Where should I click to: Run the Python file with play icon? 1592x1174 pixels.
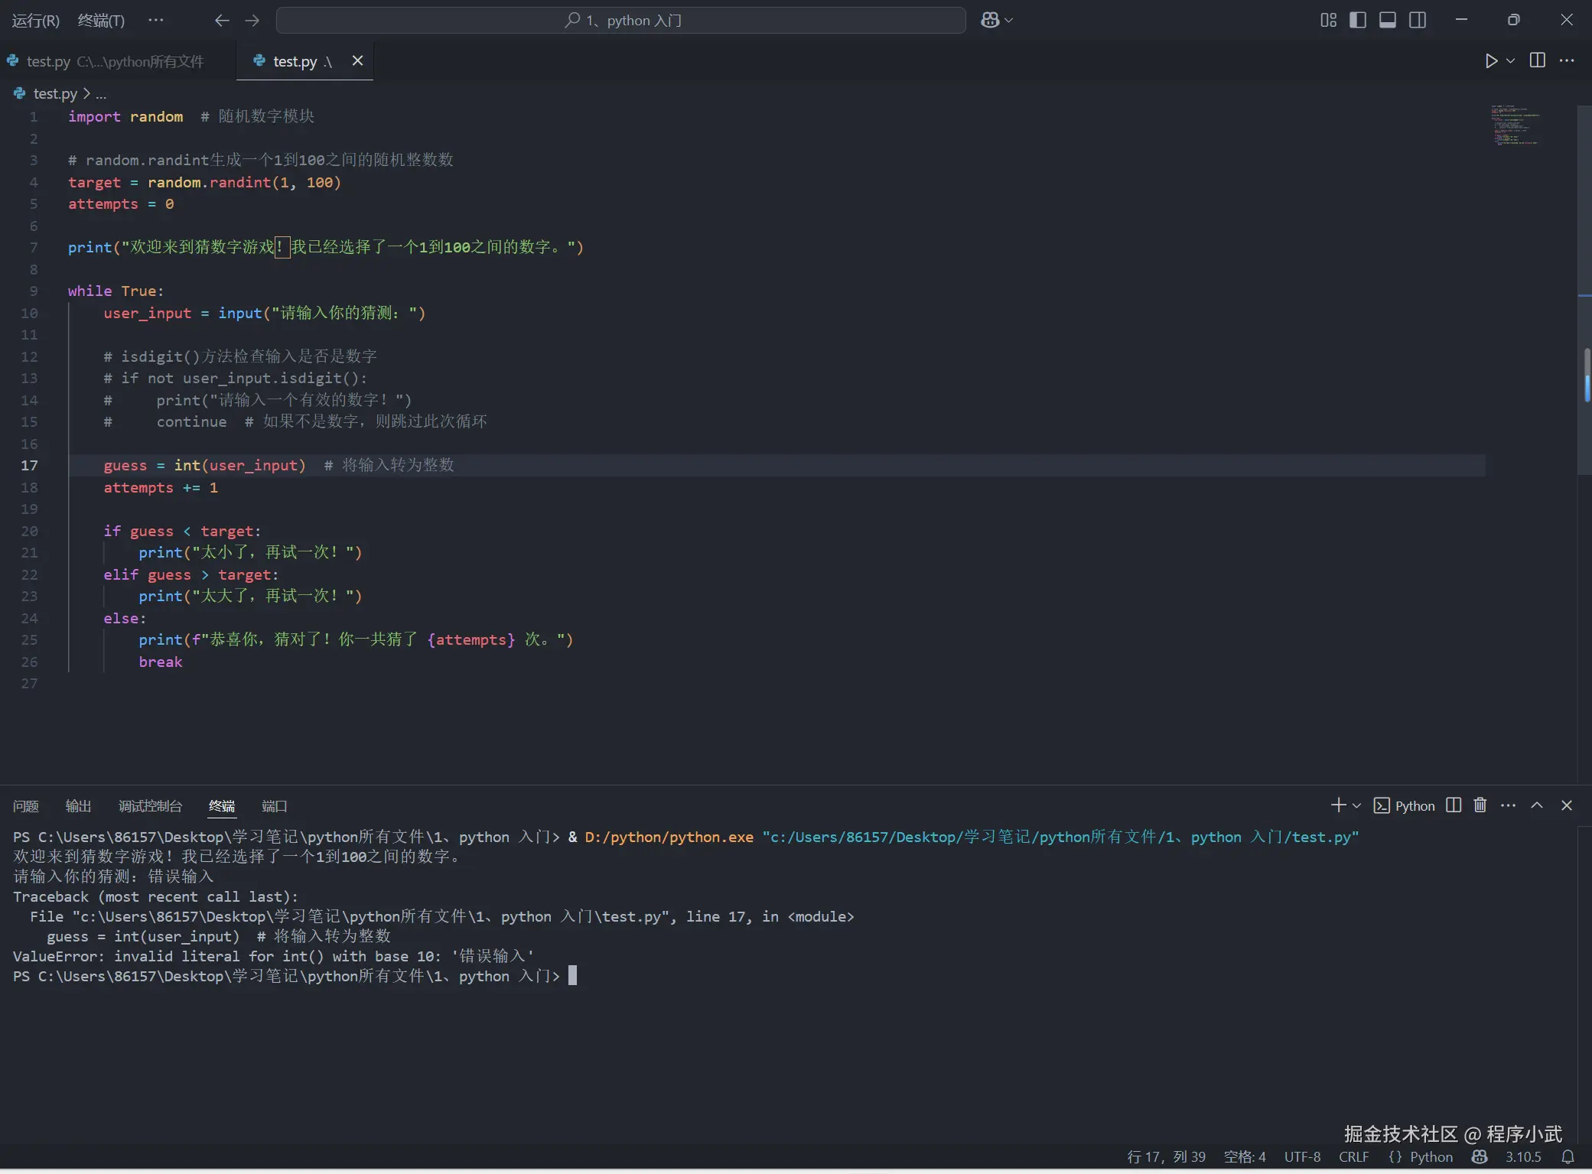1491,61
